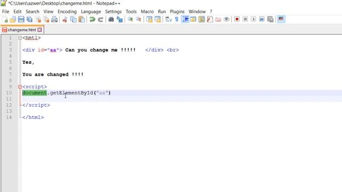Run the macro multiple times icon

pos(262,19)
